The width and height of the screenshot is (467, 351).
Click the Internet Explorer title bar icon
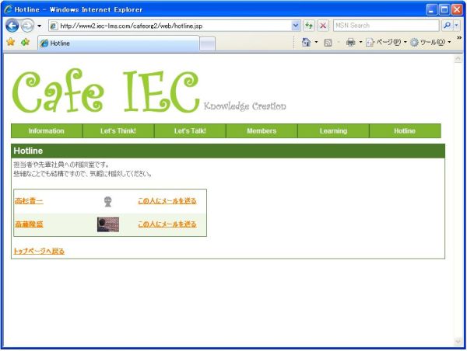(8, 9)
